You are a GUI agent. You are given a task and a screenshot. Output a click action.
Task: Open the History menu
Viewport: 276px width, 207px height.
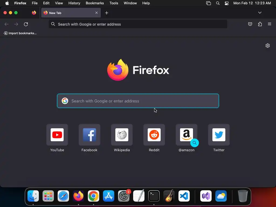pos(74,3)
